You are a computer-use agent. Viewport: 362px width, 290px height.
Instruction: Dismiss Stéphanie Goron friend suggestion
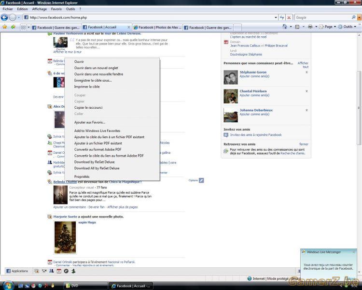pyautogui.click(x=306, y=72)
